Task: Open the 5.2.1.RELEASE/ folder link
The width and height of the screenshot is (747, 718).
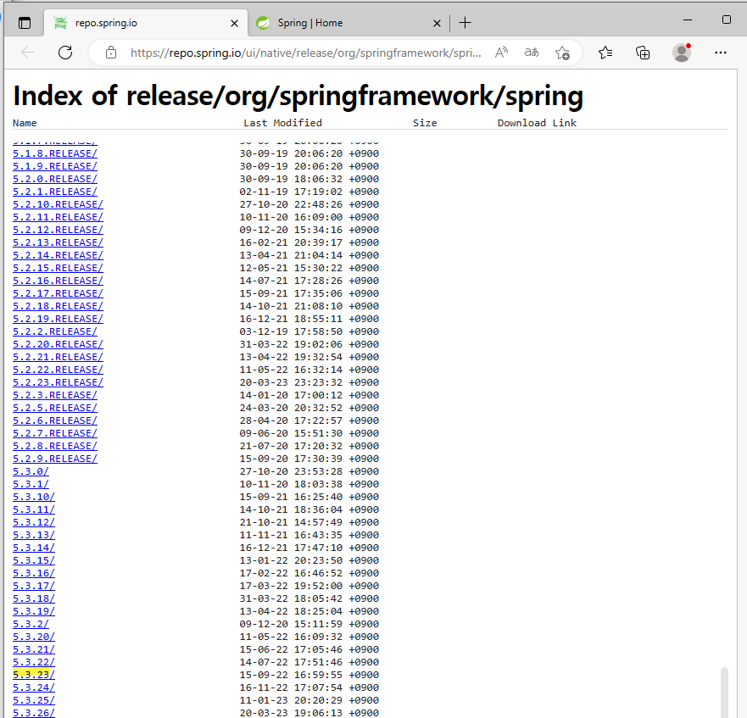Action: 55,192
